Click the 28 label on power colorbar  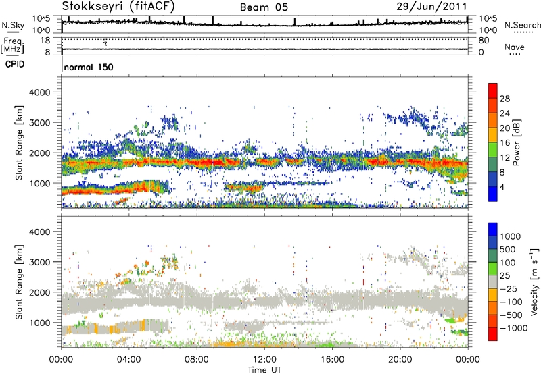504,99
